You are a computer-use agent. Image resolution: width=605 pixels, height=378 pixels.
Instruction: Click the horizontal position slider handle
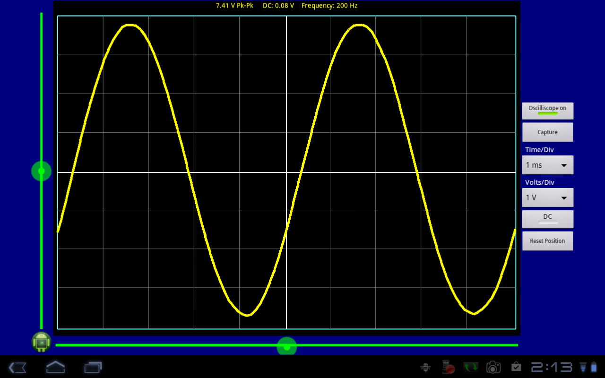(x=286, y=346)
